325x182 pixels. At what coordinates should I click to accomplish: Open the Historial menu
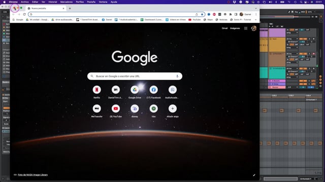[x=53, y=2]
